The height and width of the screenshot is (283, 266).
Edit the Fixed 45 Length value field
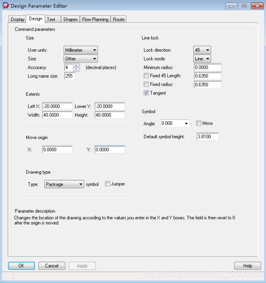pos(208,76)
